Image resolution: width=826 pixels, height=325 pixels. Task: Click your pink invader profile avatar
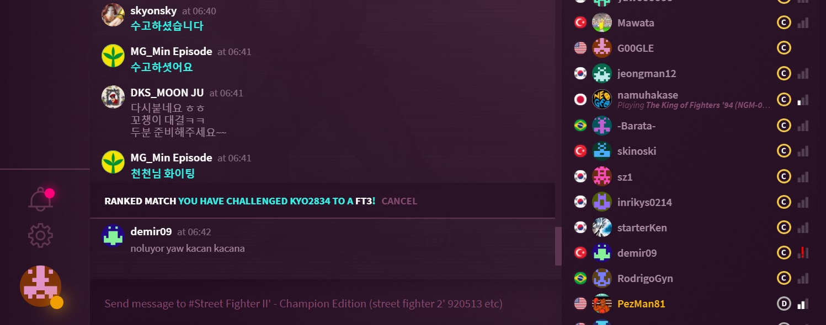tap(40, 286)
